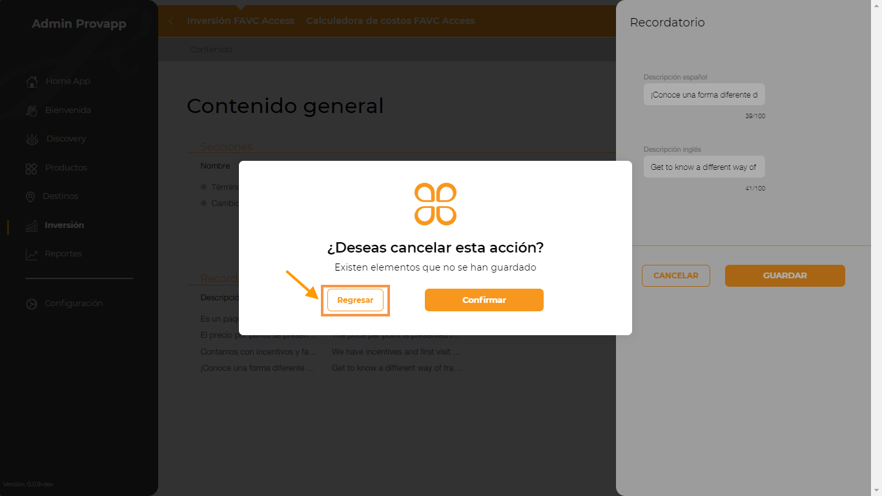Click the orange clover logo in dialog
The width and height of the screenshot is (882, 496).
pos(435,204)
